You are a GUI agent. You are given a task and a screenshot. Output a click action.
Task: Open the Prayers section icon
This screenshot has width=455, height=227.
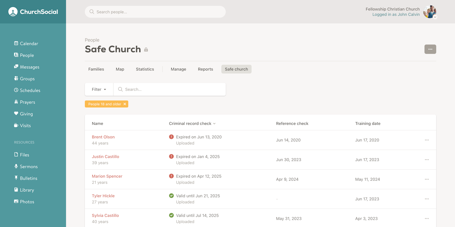(x=16, y=102)
